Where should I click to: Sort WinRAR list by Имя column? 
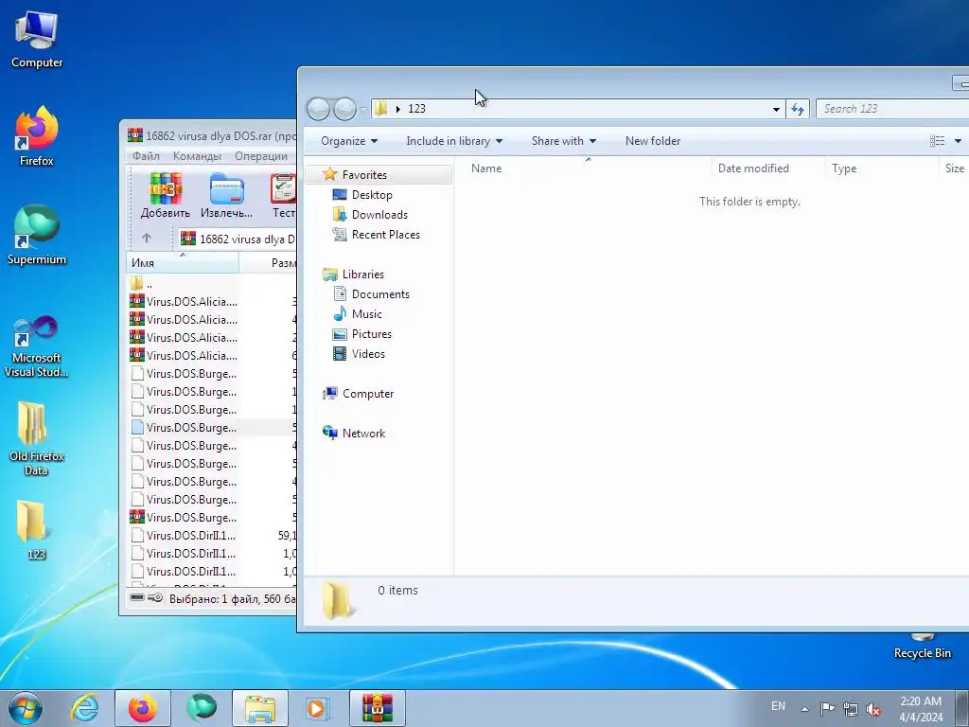coord(183,263)
